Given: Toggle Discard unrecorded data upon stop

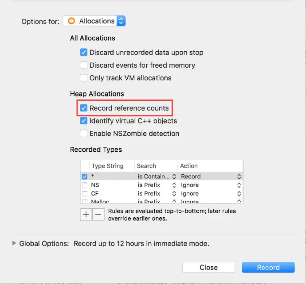Looking at the screenshot, I should pos(83,52).
